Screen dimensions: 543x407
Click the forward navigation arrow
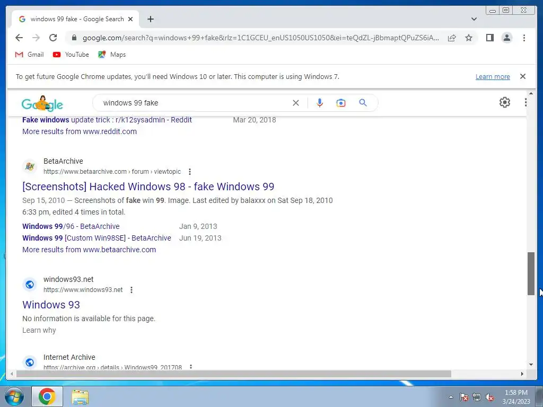click(x=36, y=38)
